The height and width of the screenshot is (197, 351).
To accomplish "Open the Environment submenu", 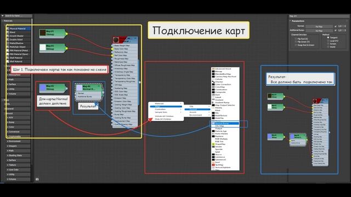I will [197, 115].
